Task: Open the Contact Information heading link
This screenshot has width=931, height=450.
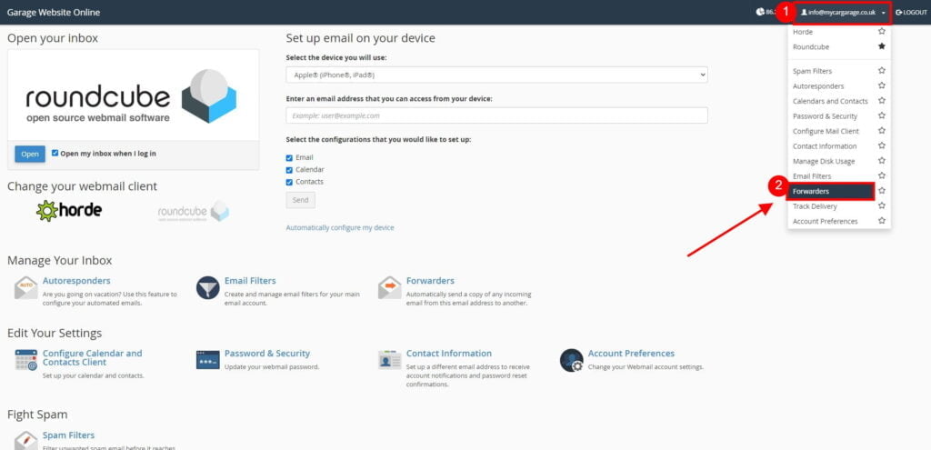Action: pyautogui.click(x=449, y=354)
